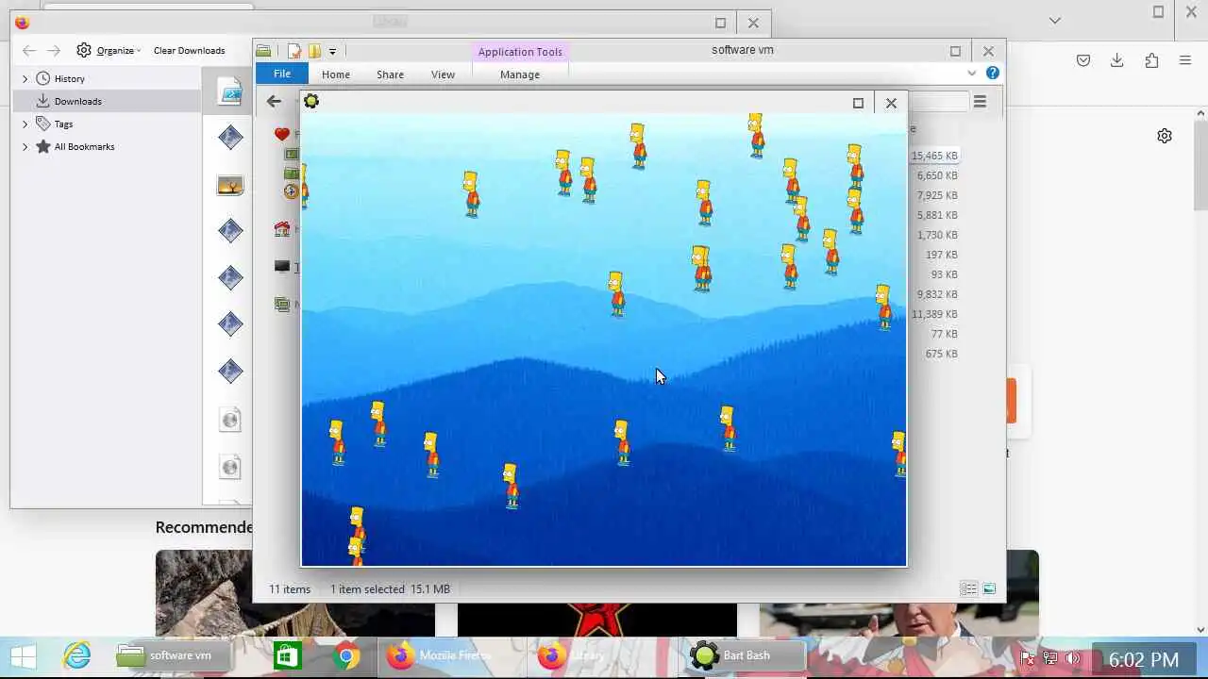Expand the Tags tree item
The height and width of the screenshot is (679, 1208).
coord(25,124)
